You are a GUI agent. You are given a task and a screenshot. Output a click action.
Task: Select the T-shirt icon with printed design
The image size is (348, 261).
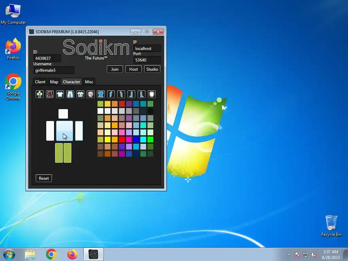[x=80, y=94]
